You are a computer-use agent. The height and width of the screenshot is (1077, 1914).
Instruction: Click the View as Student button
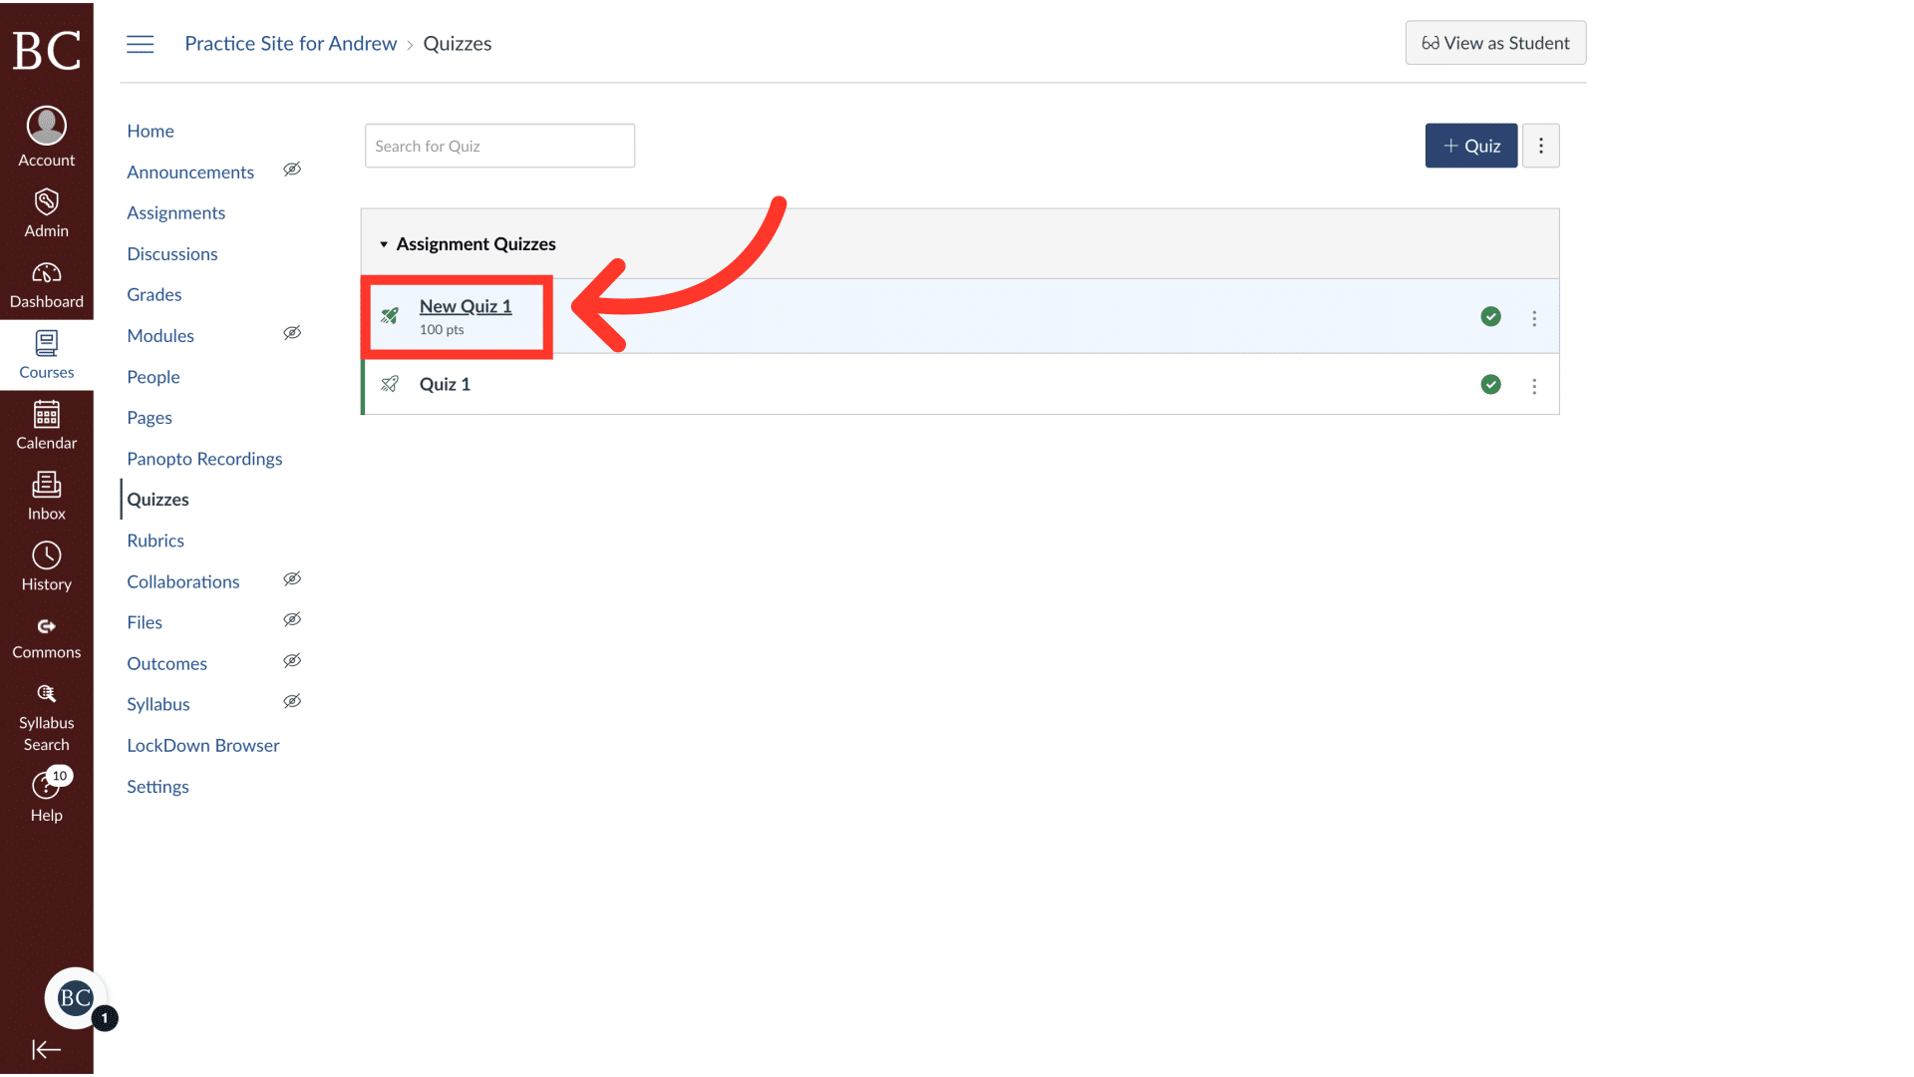point(1494,43)
